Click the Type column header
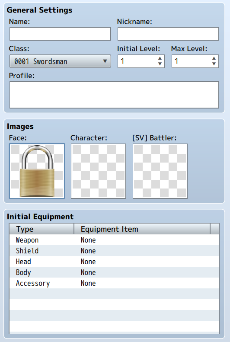The height and width of the screenshot is (342, 230). pos(42,229)
